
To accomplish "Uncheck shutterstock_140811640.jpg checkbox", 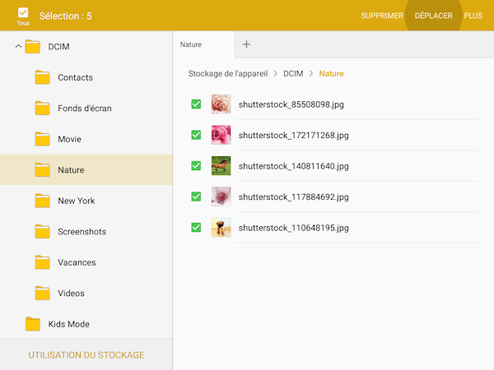I will (196, 165).
